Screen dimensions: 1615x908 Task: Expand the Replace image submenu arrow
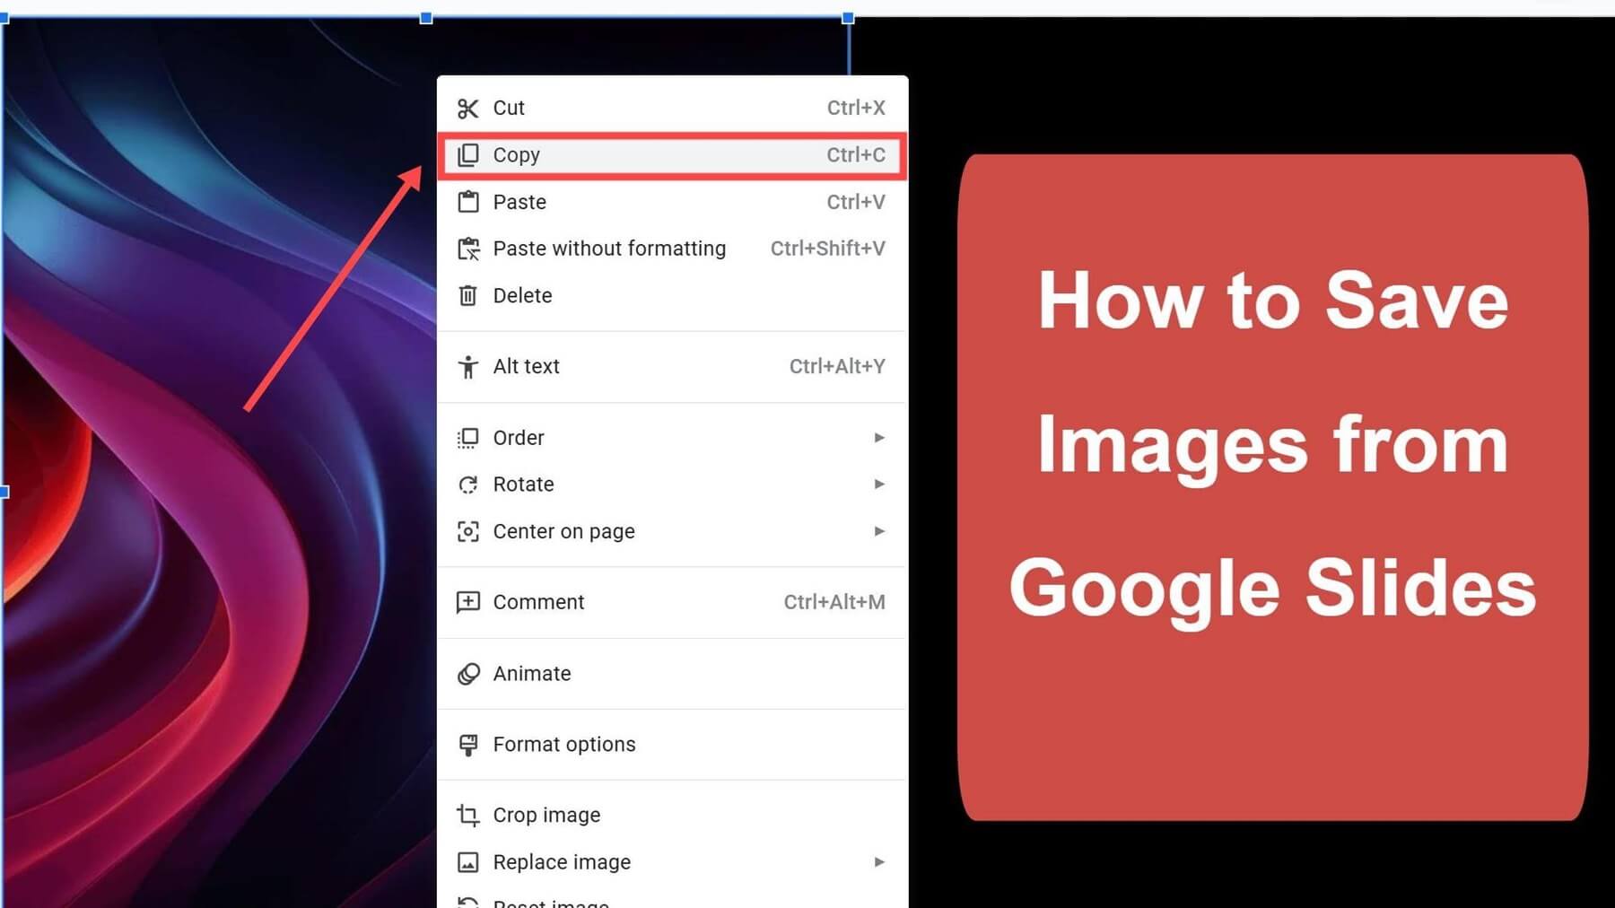click(x=879, y=862)
